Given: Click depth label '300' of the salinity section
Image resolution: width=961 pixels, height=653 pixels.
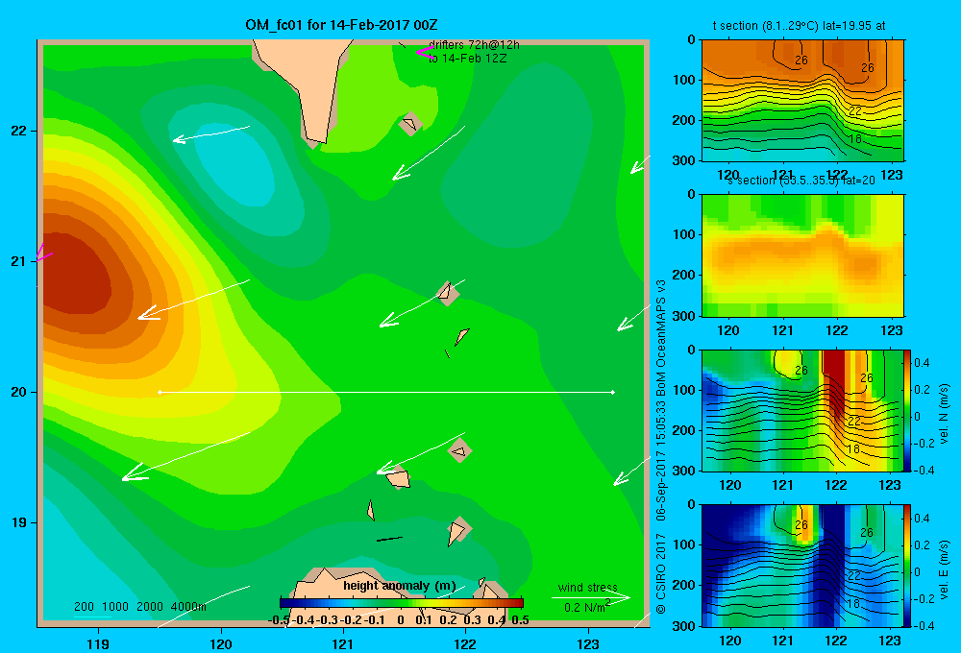Looking at the screenshot, I should click(685, 316).
